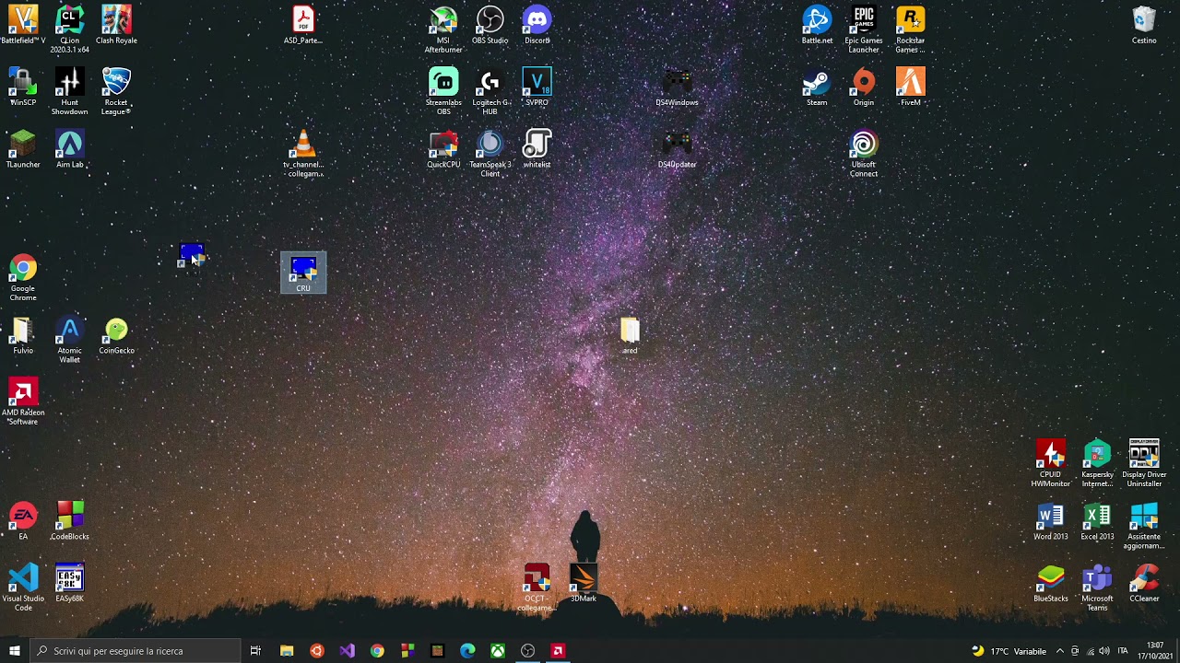
Task: Open TLauncher Minecraft shortcut
Action: (23, 148)
